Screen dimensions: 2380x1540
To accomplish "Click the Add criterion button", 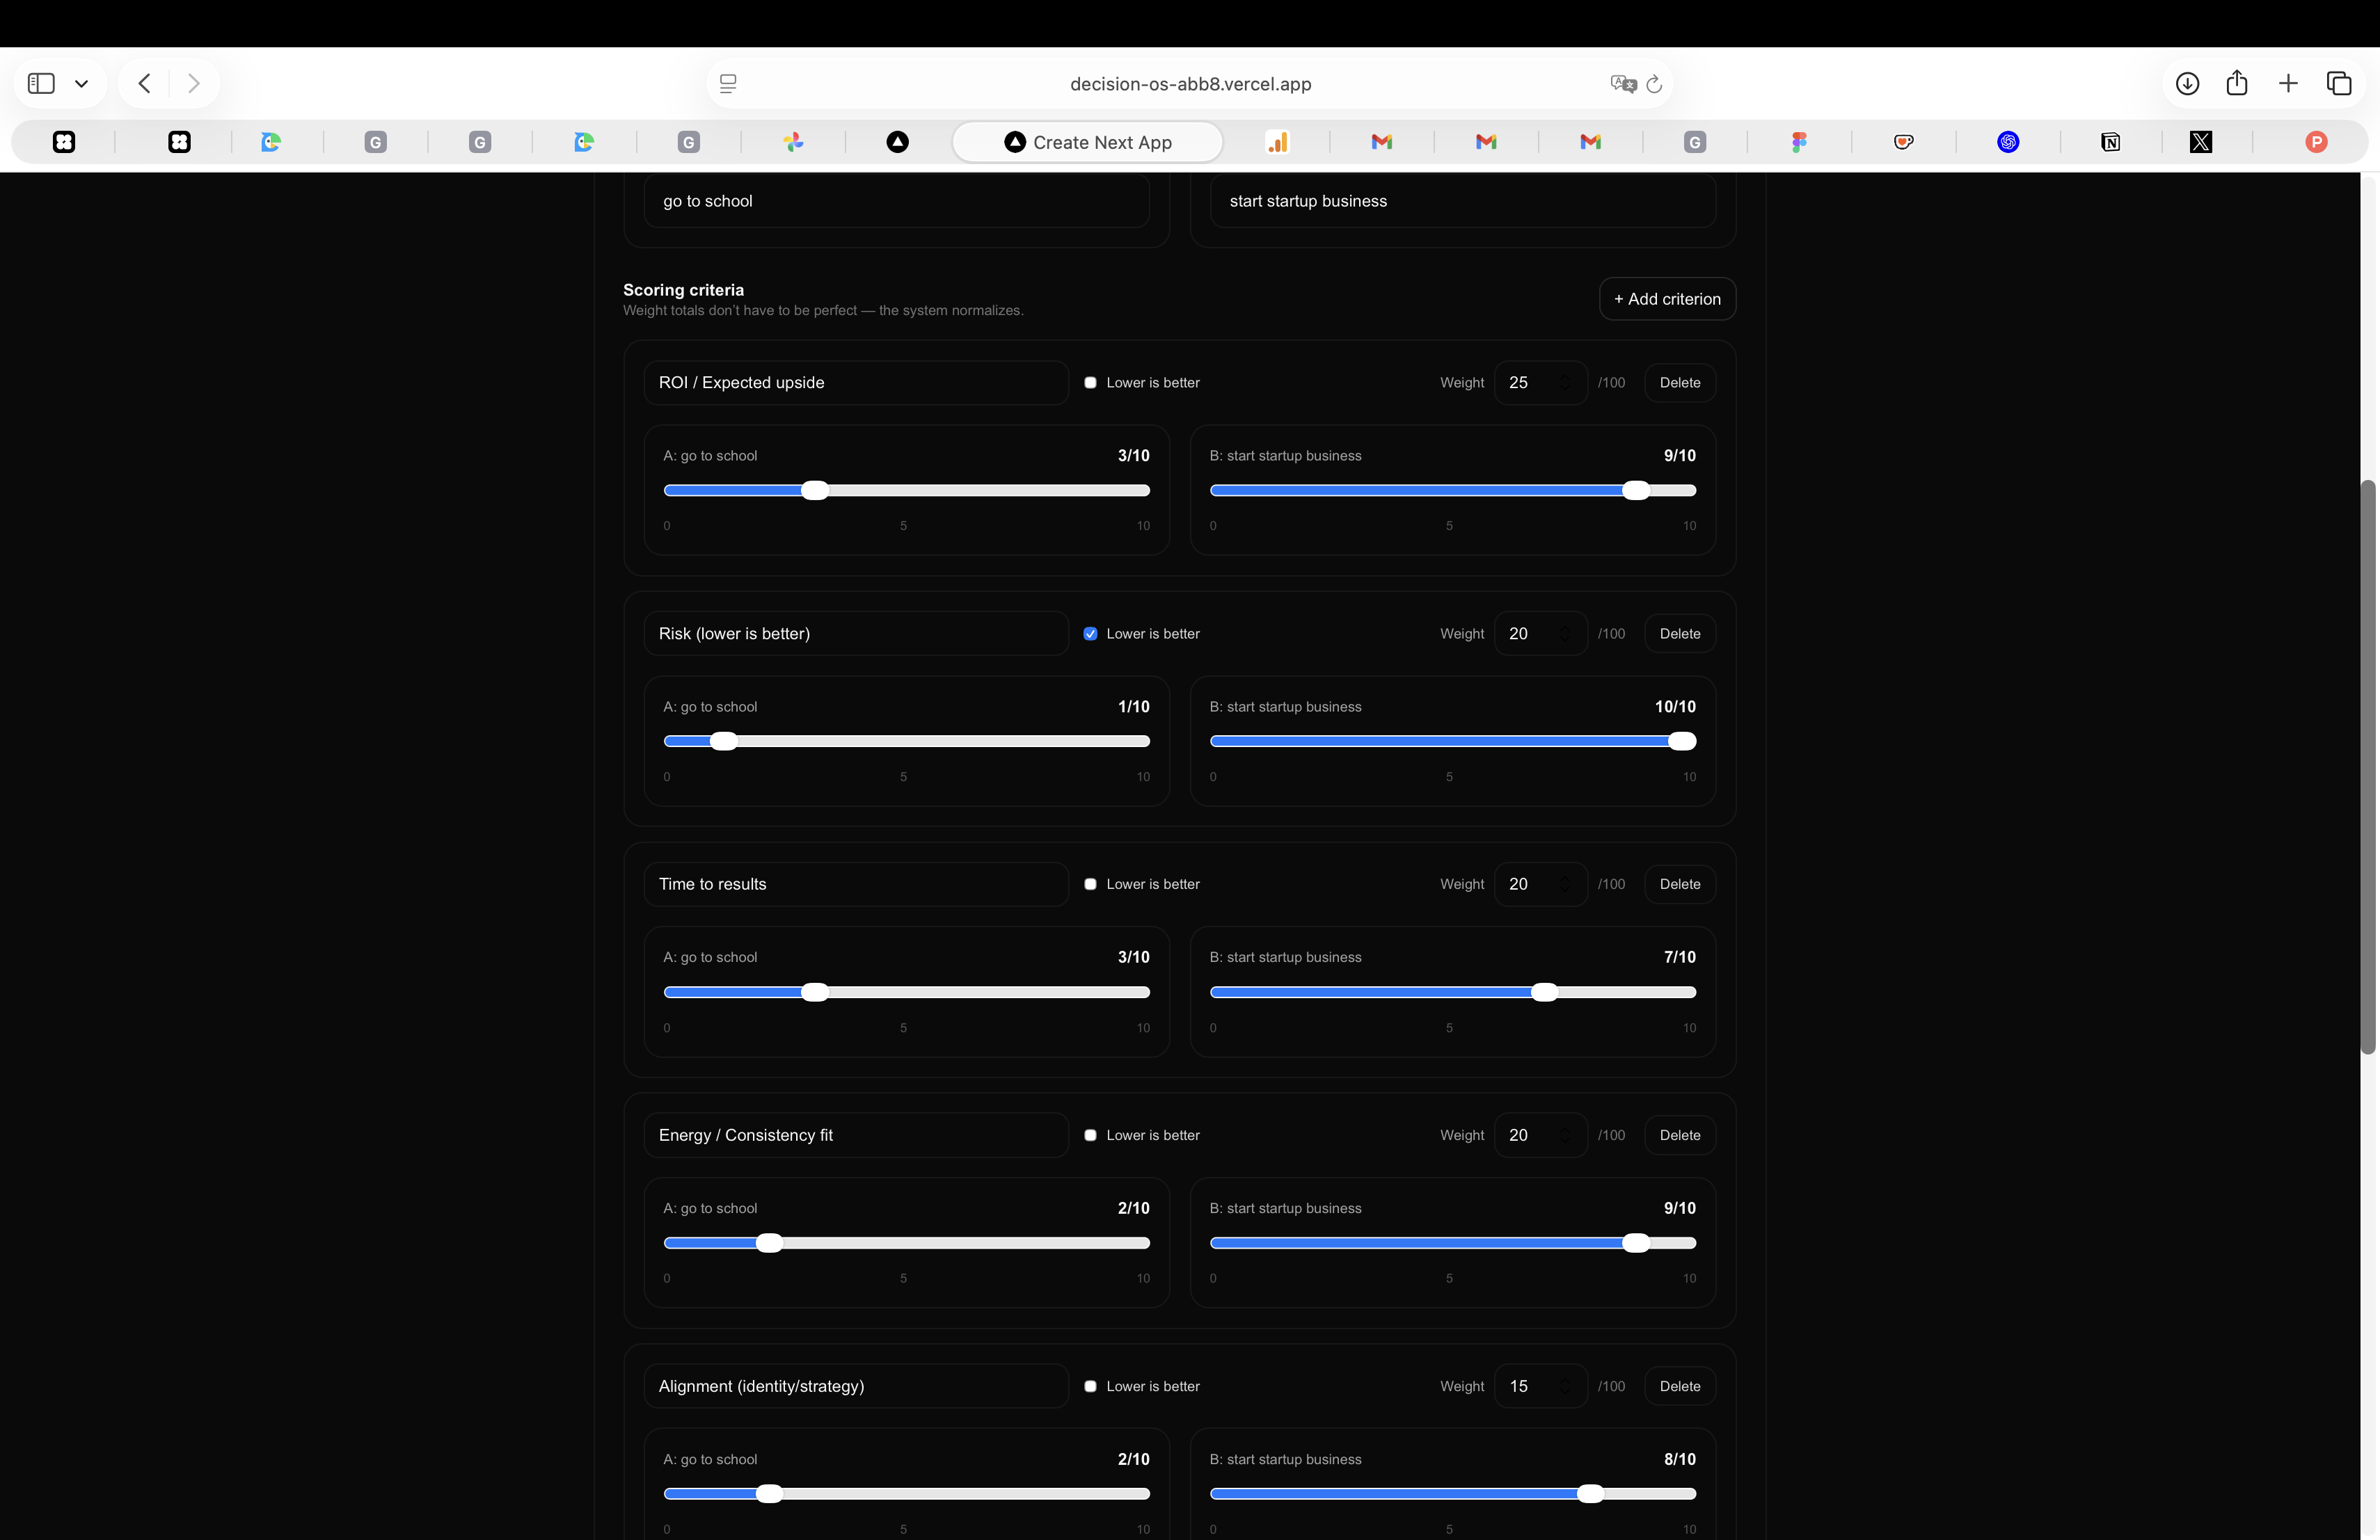I will click(x=1666, y=299).
